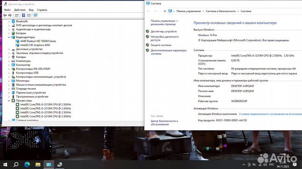Select the Очереди печати printer icon

coord(13,89)
